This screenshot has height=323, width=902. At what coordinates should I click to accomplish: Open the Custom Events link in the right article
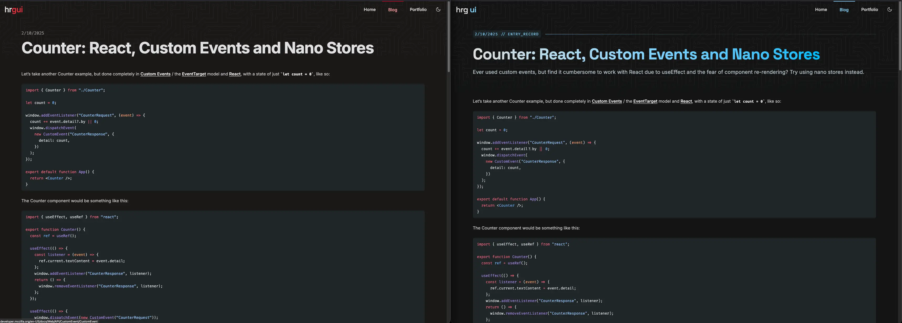(x=607, y=101)
